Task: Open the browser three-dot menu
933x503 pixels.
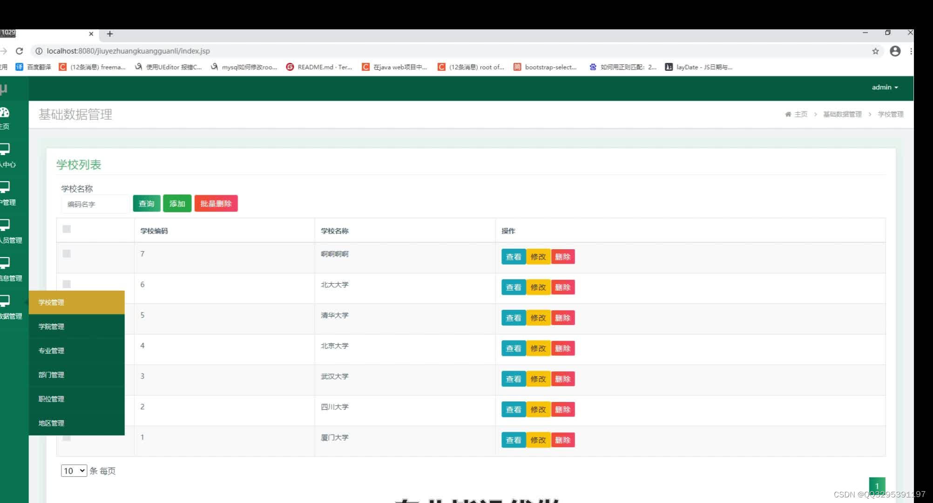Action: pos(911,51)
